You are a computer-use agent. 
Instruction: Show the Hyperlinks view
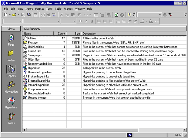(11, 102)
